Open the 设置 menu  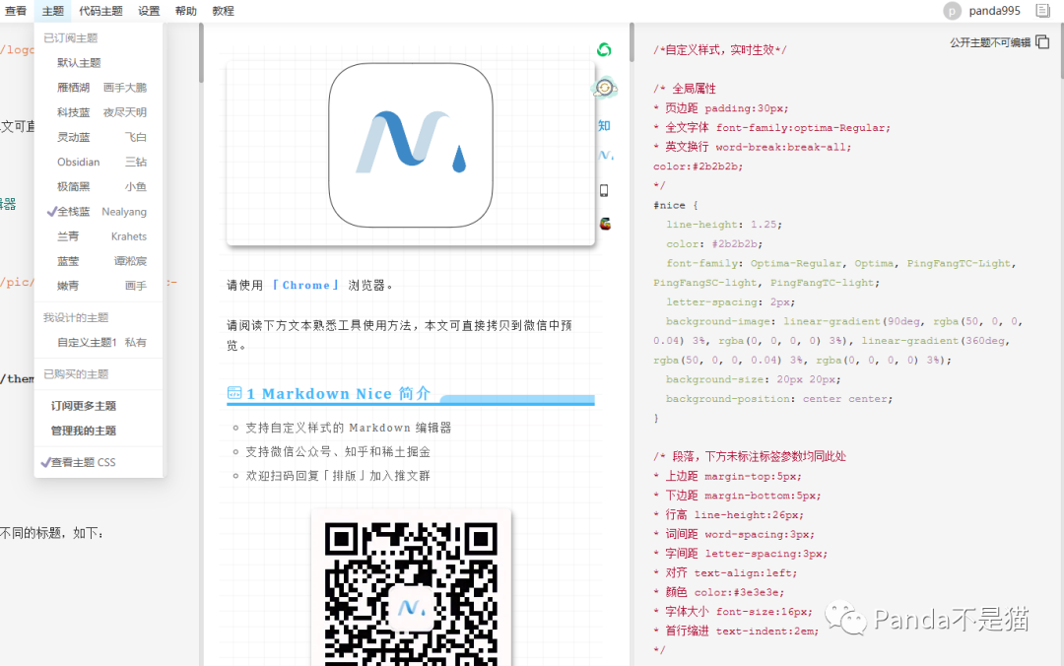click(x=149, y=11)
